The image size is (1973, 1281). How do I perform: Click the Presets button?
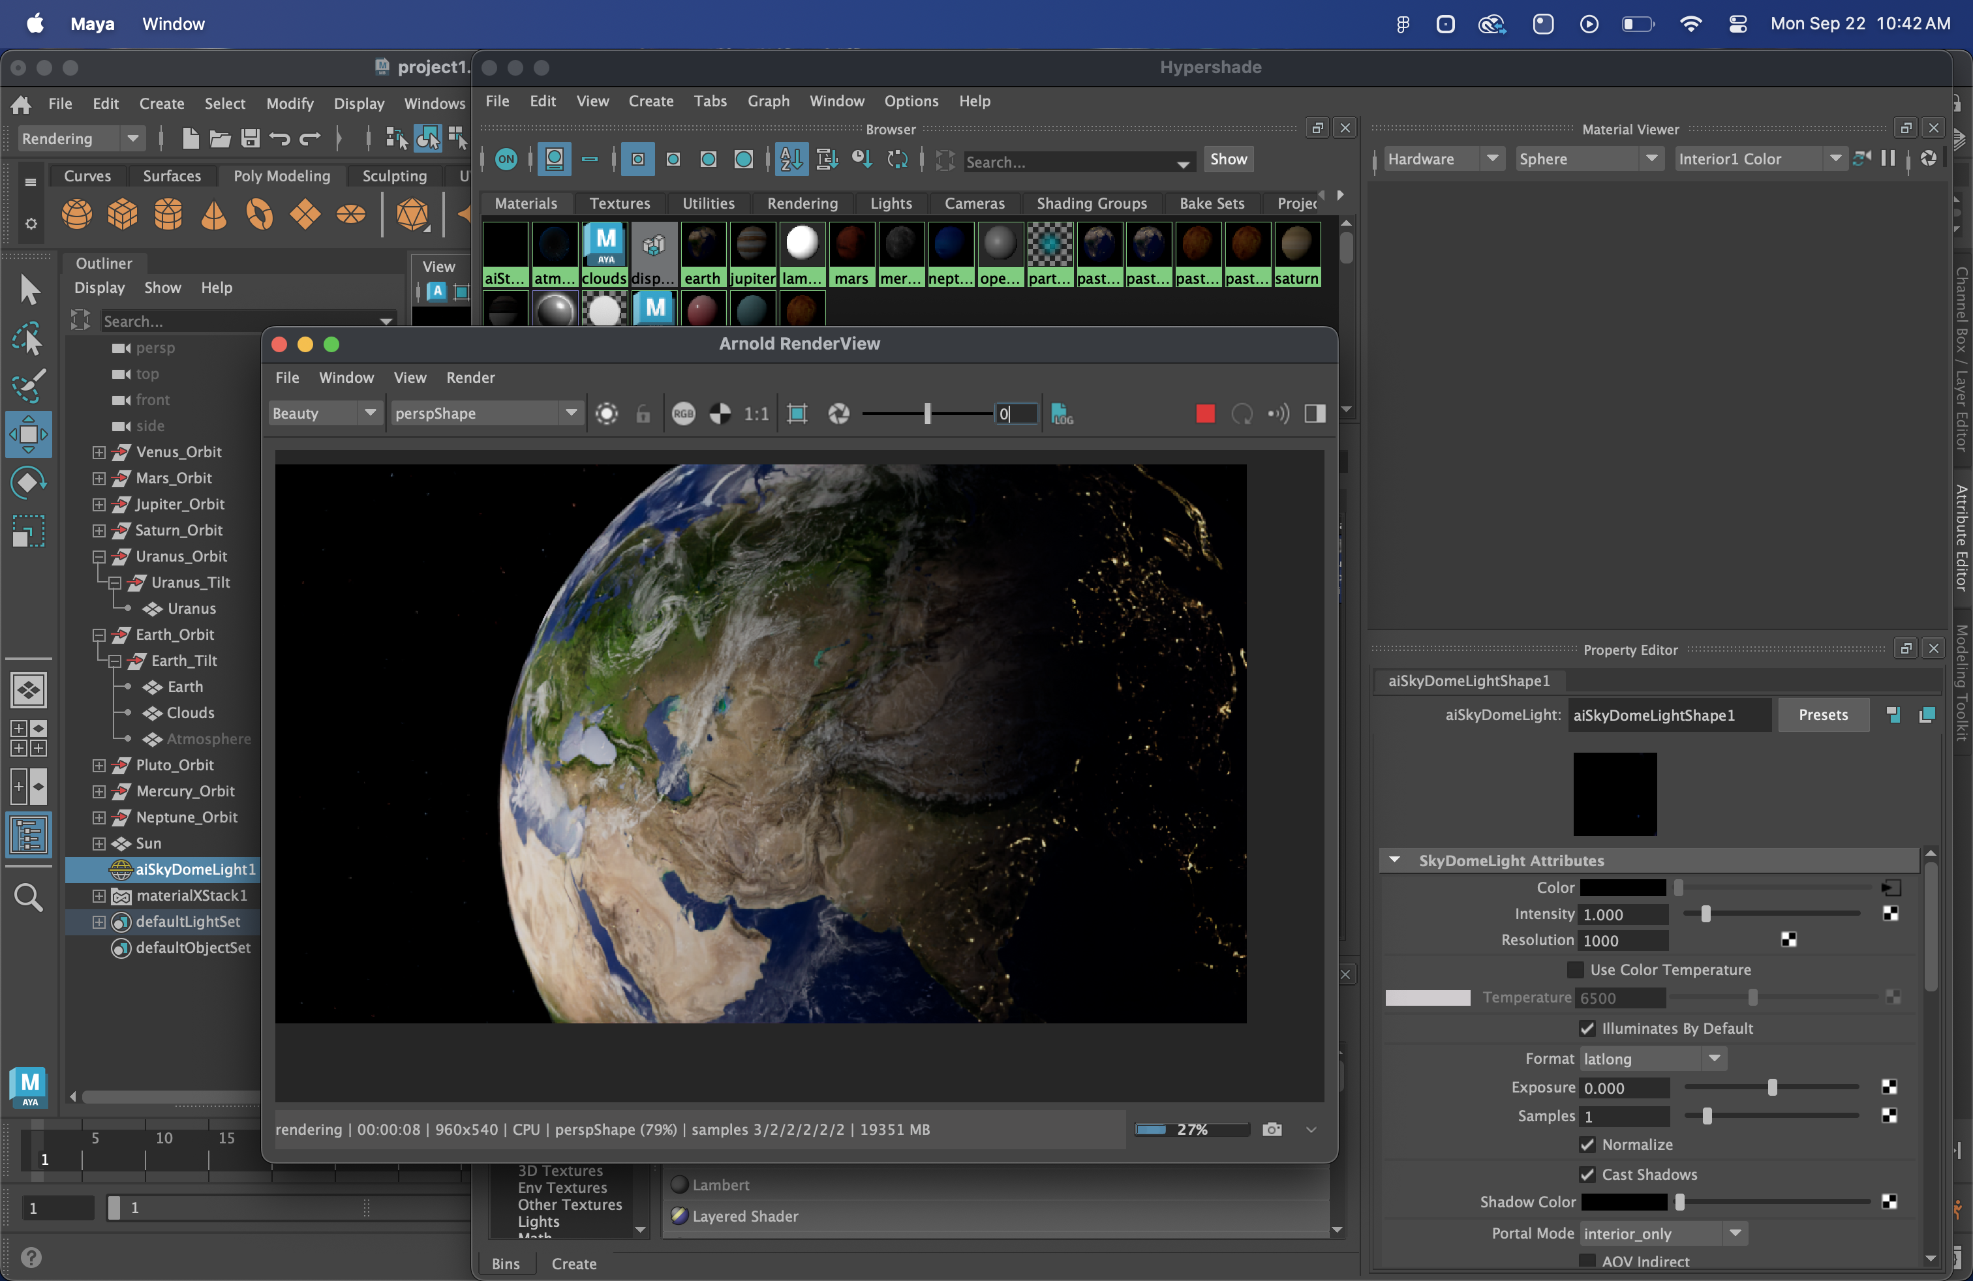(1822, 715)
